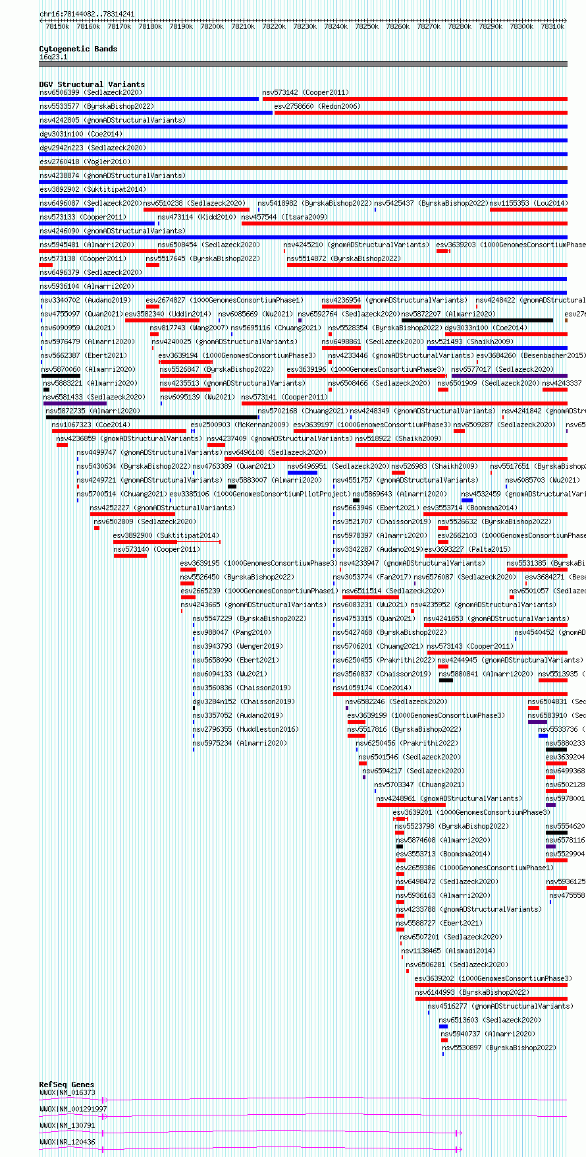Click the nsv5872735 (Almarri2020) black bar

[x=151, y=417]
